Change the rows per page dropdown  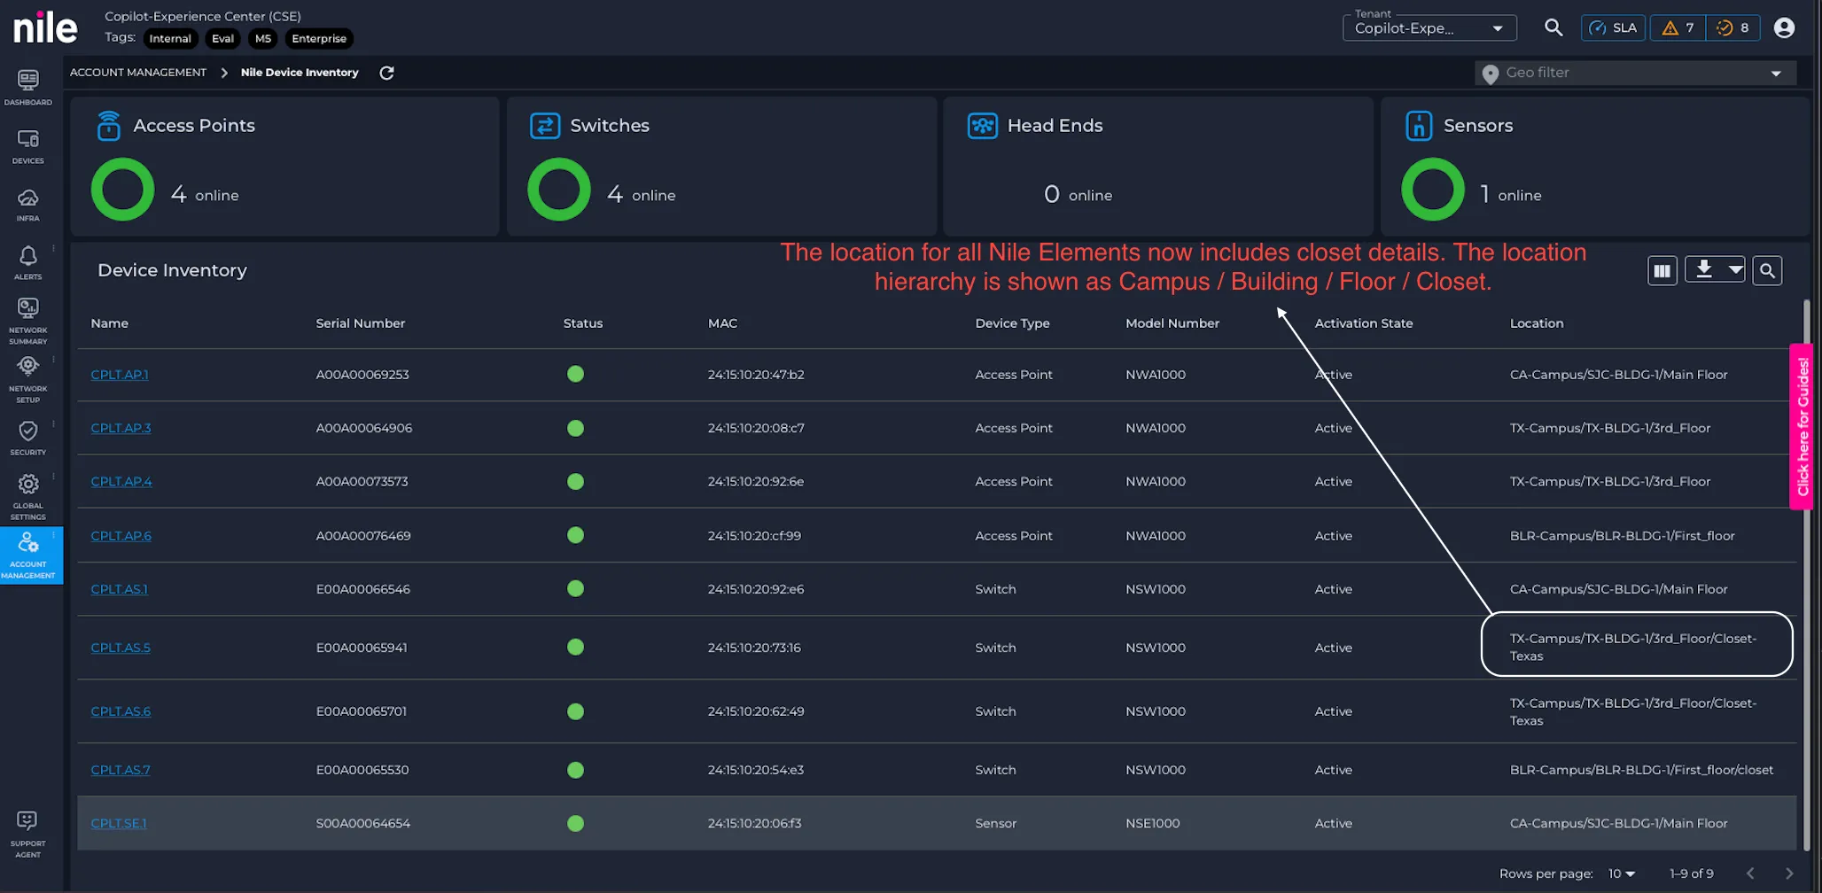click(x=1621, y=874)
